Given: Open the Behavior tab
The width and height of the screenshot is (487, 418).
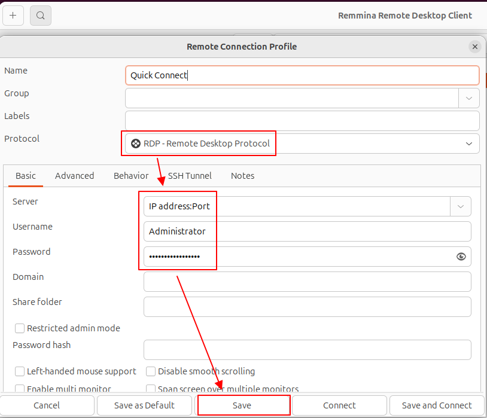Looking at the screenshot, I should point(131,176).
